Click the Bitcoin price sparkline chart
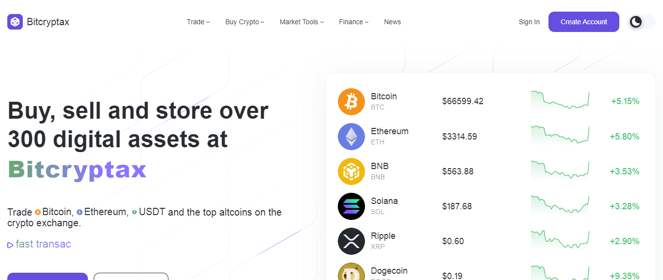This screenshot has width=663, height=280. (x=560, y=100)
